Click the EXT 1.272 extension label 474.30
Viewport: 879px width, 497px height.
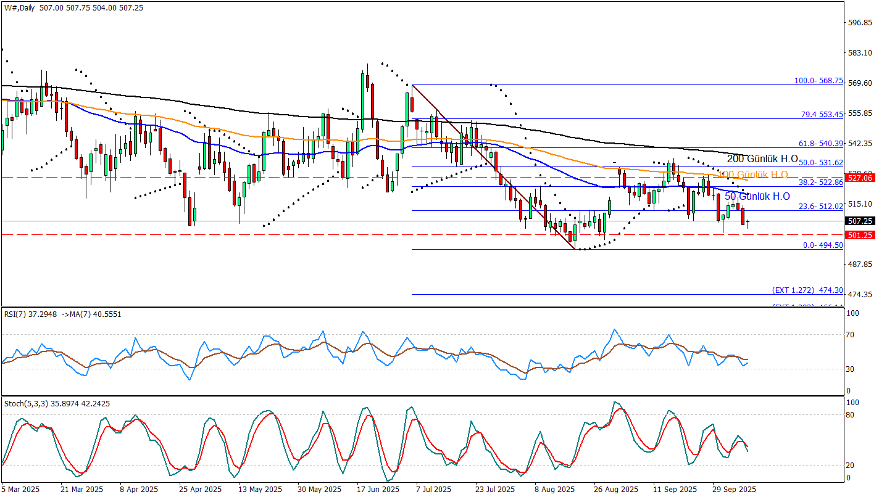(807, 290)
